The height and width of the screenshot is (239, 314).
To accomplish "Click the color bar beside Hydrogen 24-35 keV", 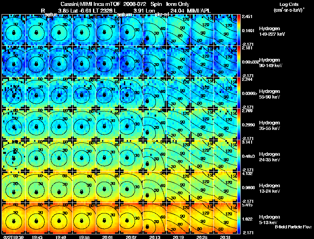I will (x=239, y=155).
